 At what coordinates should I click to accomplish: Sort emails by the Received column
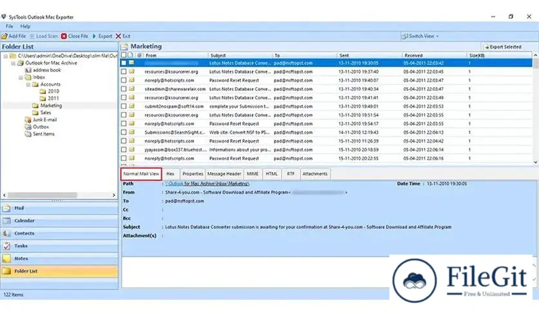(x=435, y=55)
